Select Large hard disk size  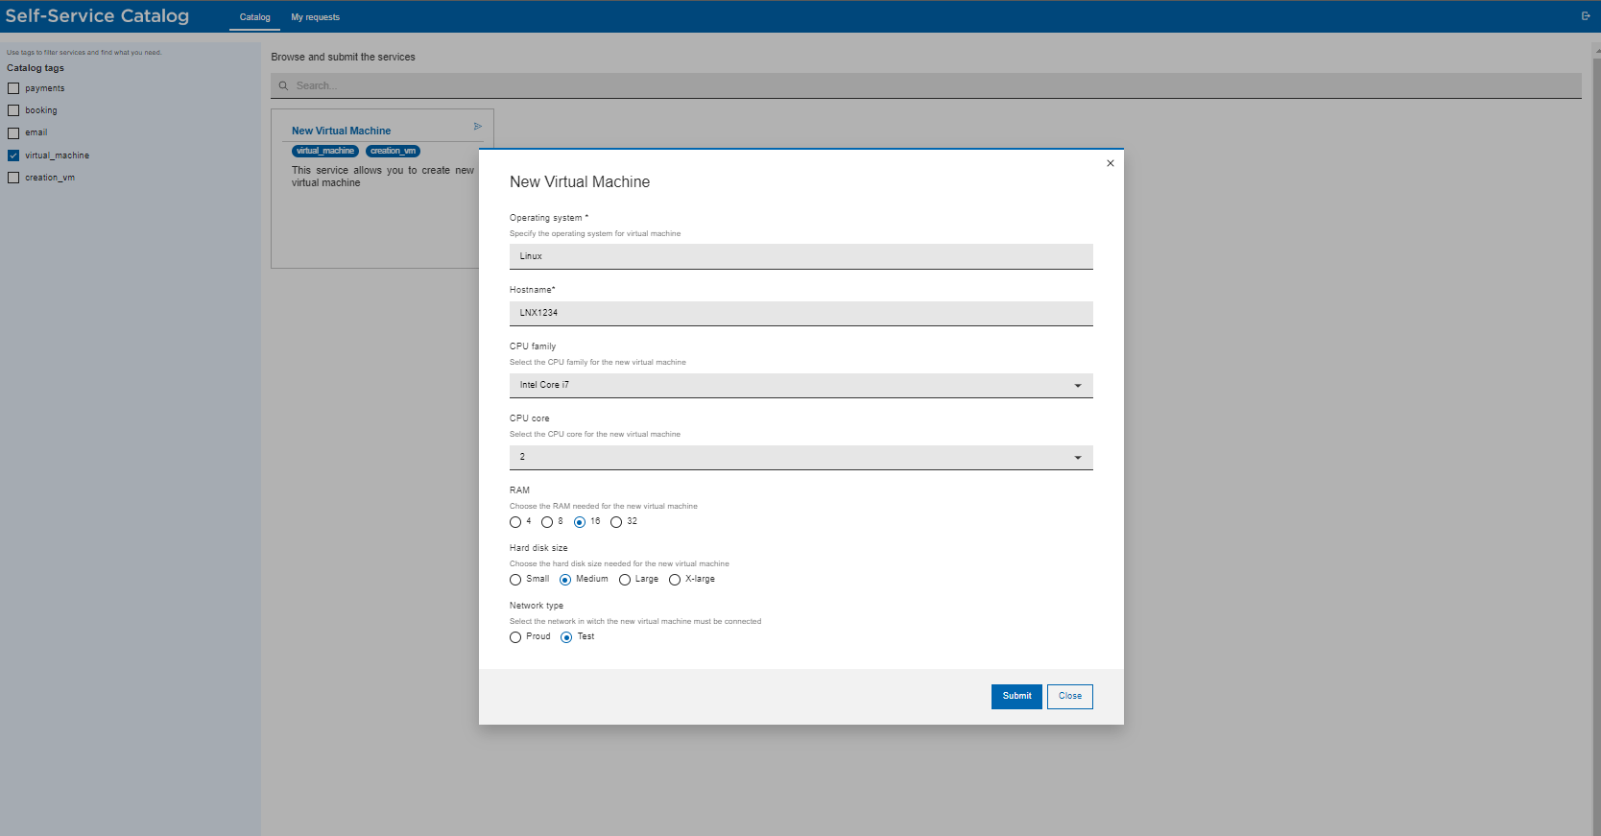tap(625, 580)
